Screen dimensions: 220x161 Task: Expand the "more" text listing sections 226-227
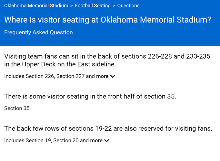102,76
